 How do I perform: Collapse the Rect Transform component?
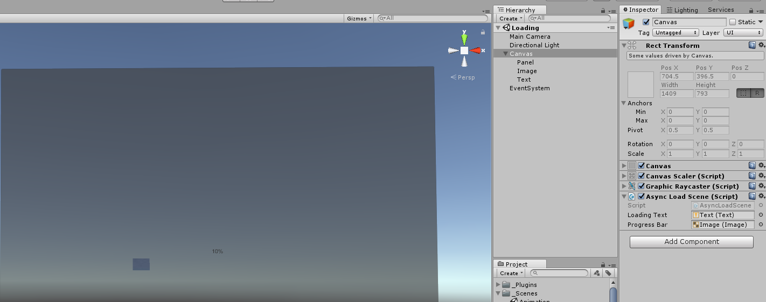[x=624, y=46]
